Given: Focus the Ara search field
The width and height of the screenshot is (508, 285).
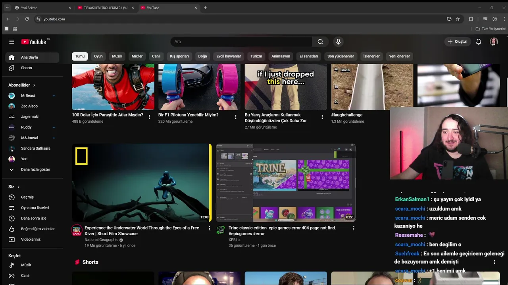Looking at the screenshot, I should [241, 42].
